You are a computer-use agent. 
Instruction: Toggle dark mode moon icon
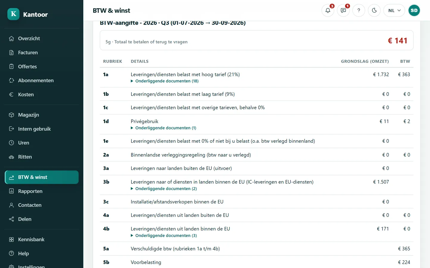374,10
